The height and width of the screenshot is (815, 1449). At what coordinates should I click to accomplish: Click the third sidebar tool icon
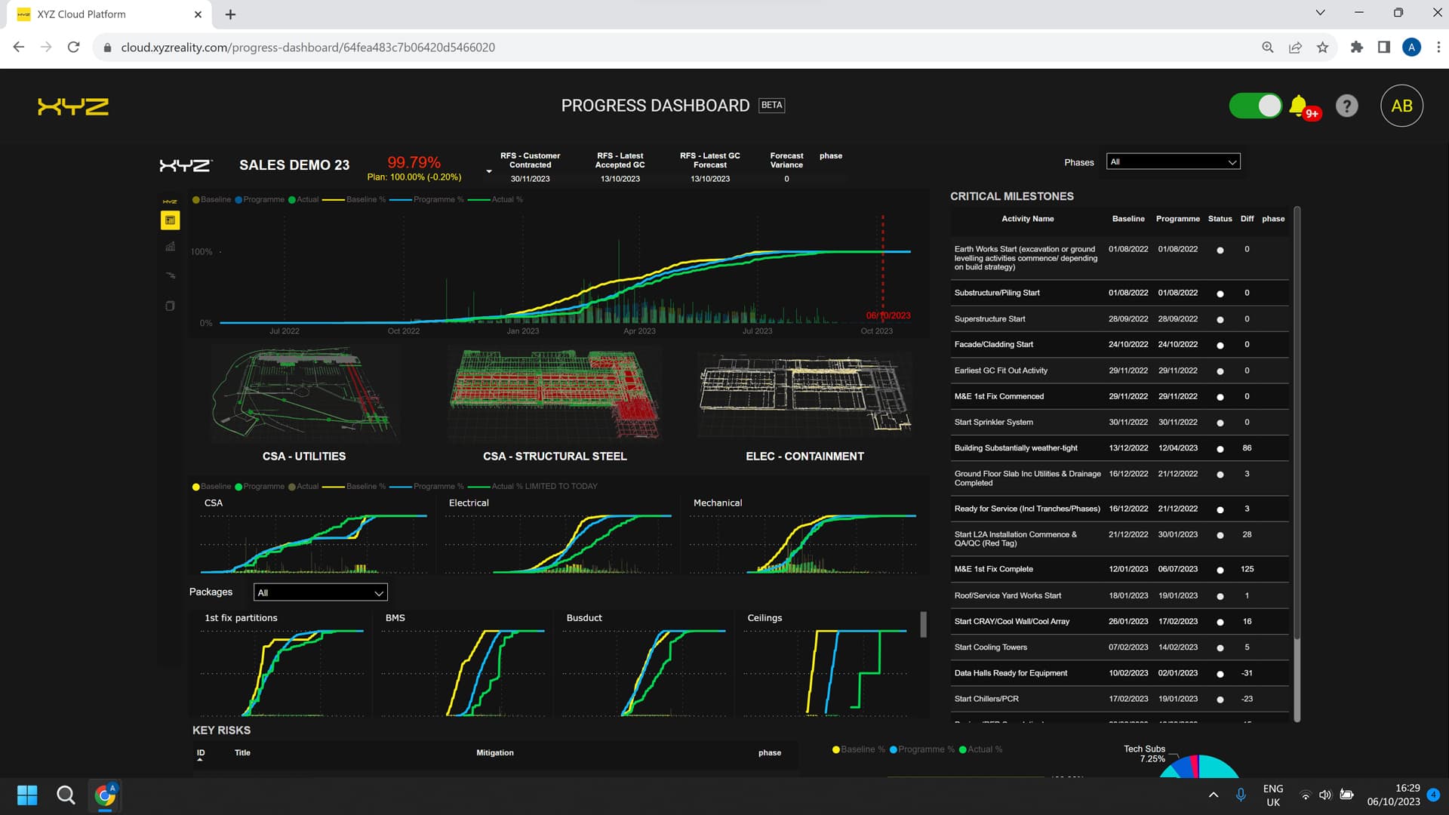click(170, 275)
